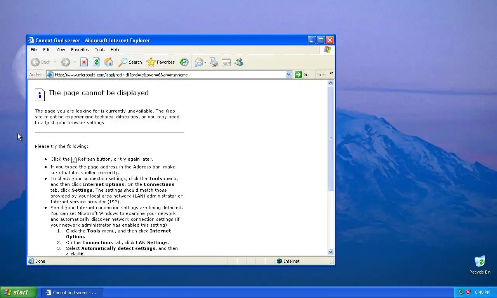Image resolution: width=497 pixels, height=298 pixels.
Task: Open the History pane icon
Action: [x=184, y=62]
